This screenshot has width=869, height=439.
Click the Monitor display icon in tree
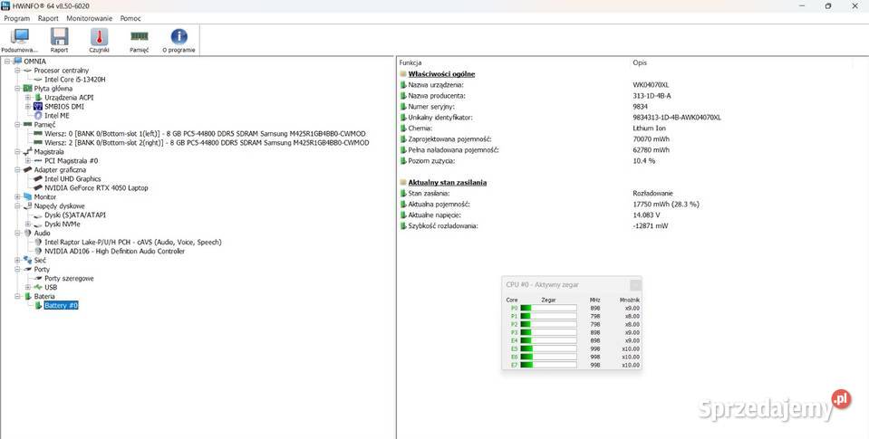(x=28, y=196)
